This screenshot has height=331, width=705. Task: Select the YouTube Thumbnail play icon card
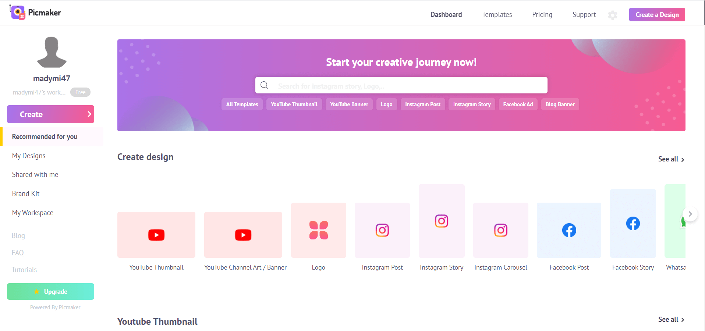[x=156, y=235]
